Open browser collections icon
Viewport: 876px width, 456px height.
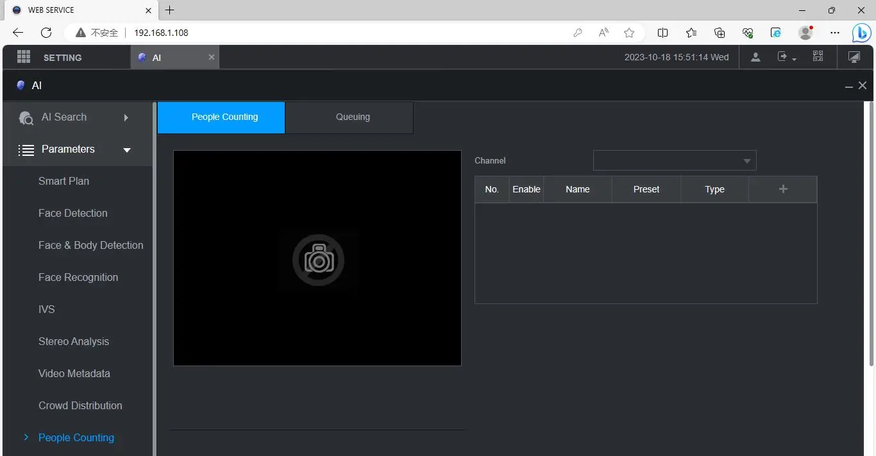720,33
